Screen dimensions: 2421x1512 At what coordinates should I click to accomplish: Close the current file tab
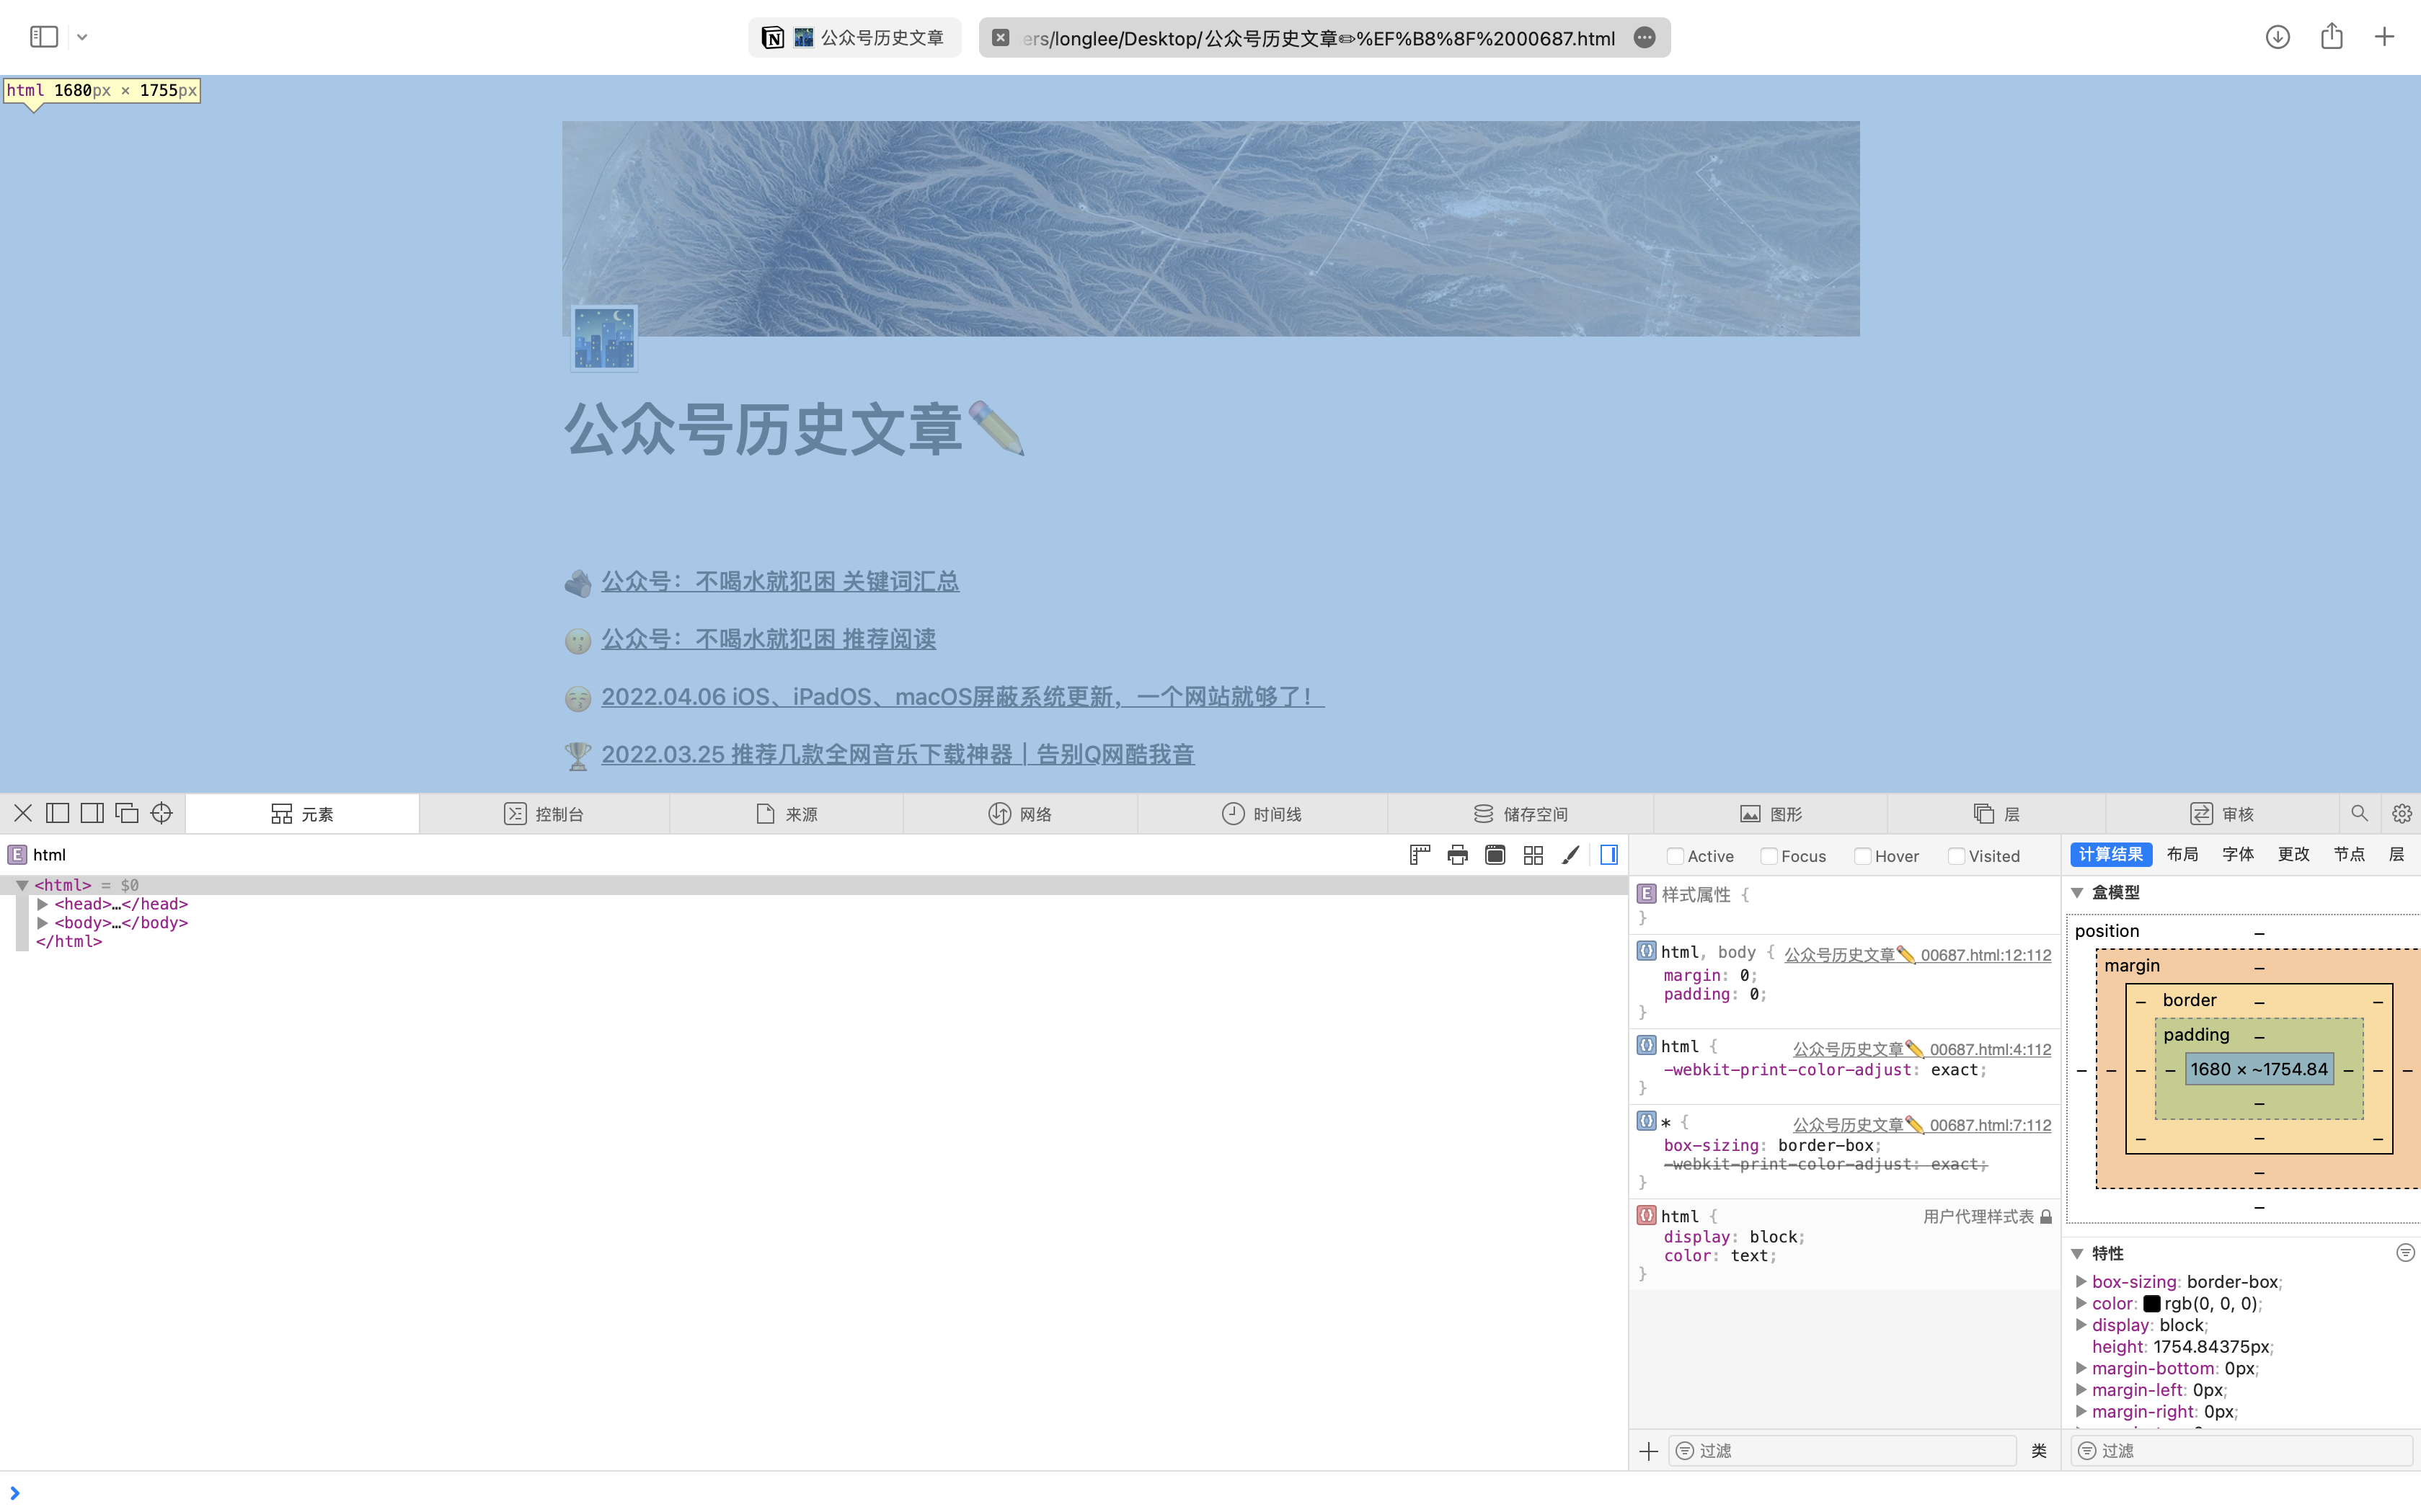pos(999,38)
